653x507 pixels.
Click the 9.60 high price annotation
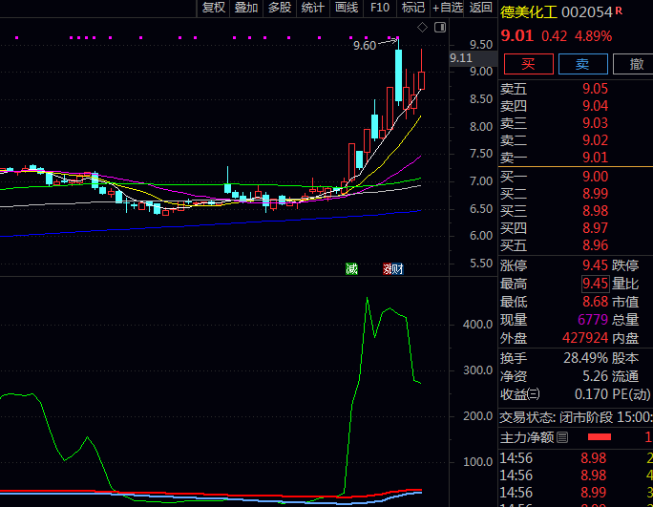(x=365, y=45)
